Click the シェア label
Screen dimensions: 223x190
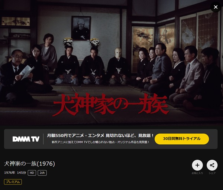point(212,173)
